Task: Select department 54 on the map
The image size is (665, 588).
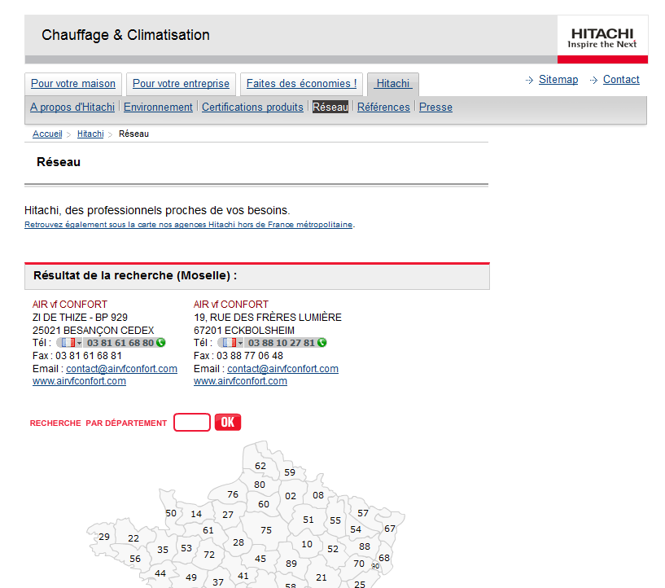Action: click(x=356, y=529)
